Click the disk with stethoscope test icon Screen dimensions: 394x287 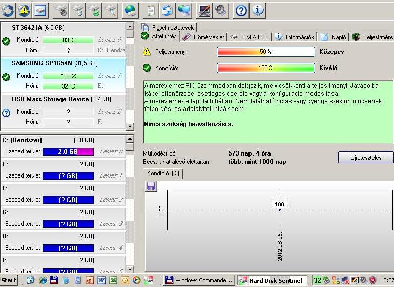(61, 10)
